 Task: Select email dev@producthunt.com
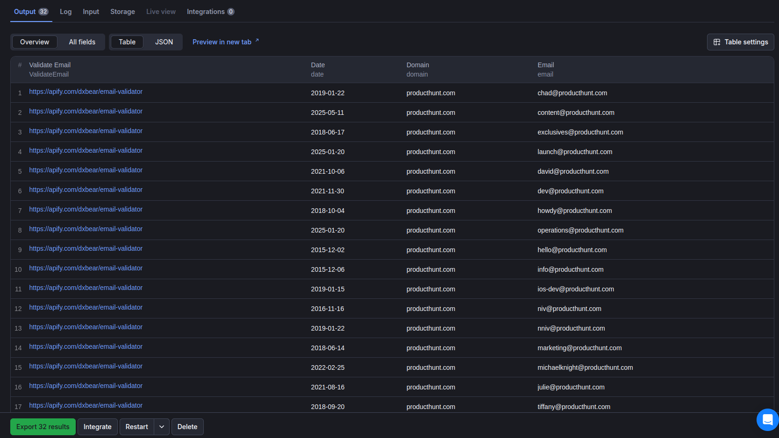571,191
